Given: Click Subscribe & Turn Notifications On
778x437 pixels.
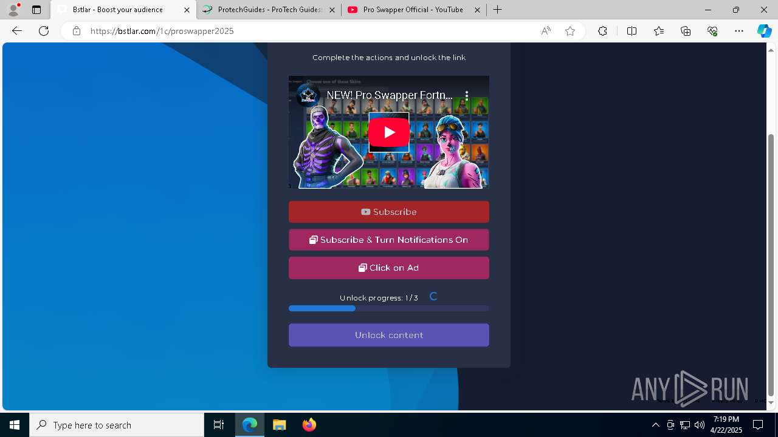Looking at the screenshot, I should 389,240.
